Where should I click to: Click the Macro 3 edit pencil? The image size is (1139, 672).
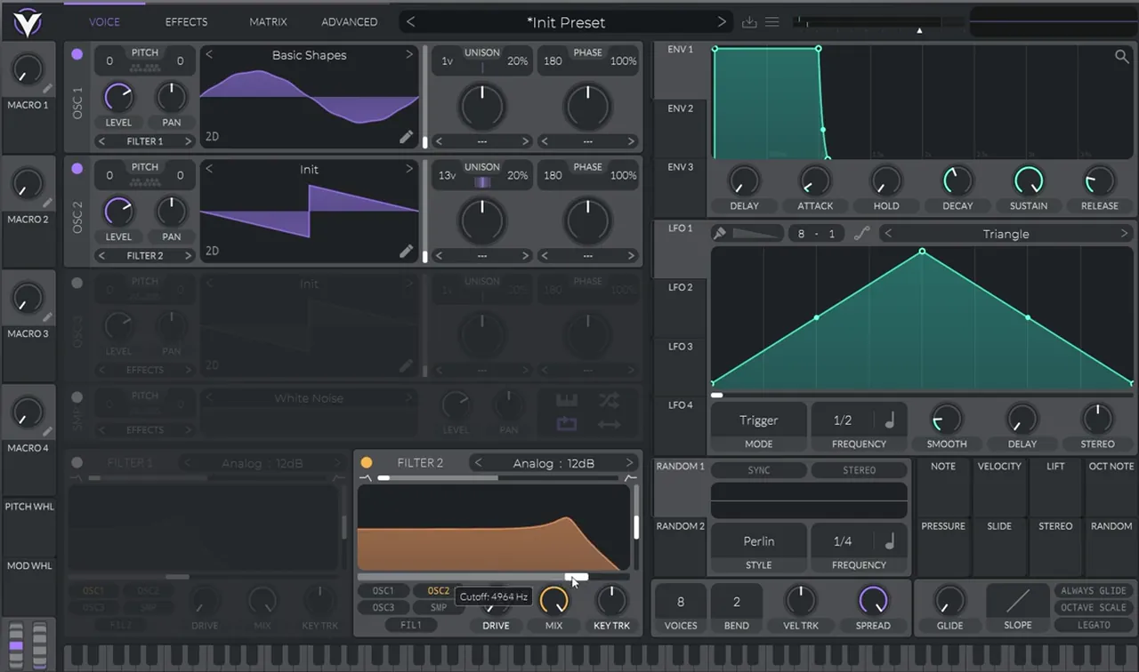tap(48, 317)
